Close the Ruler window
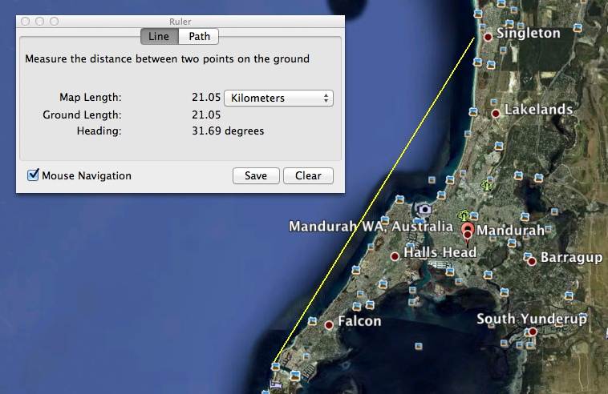This screenshot has height=394, width=608. pos(25,22)
